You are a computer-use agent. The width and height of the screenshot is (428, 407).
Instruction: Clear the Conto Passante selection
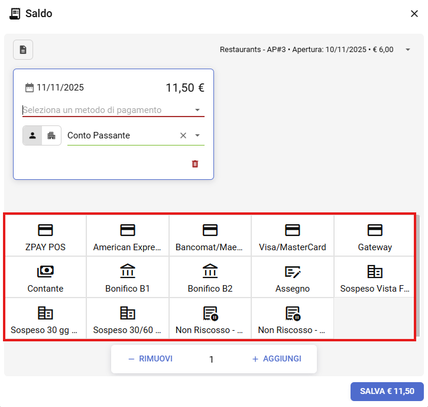tap(183, 135)
